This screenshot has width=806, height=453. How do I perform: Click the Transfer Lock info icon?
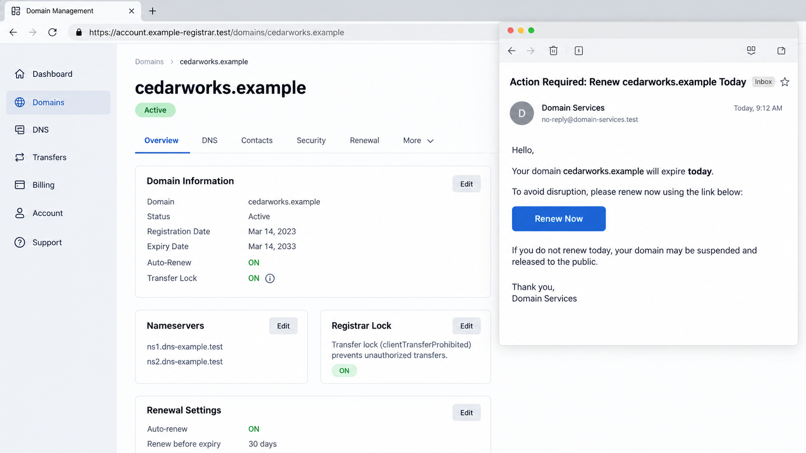click(270, 278)
